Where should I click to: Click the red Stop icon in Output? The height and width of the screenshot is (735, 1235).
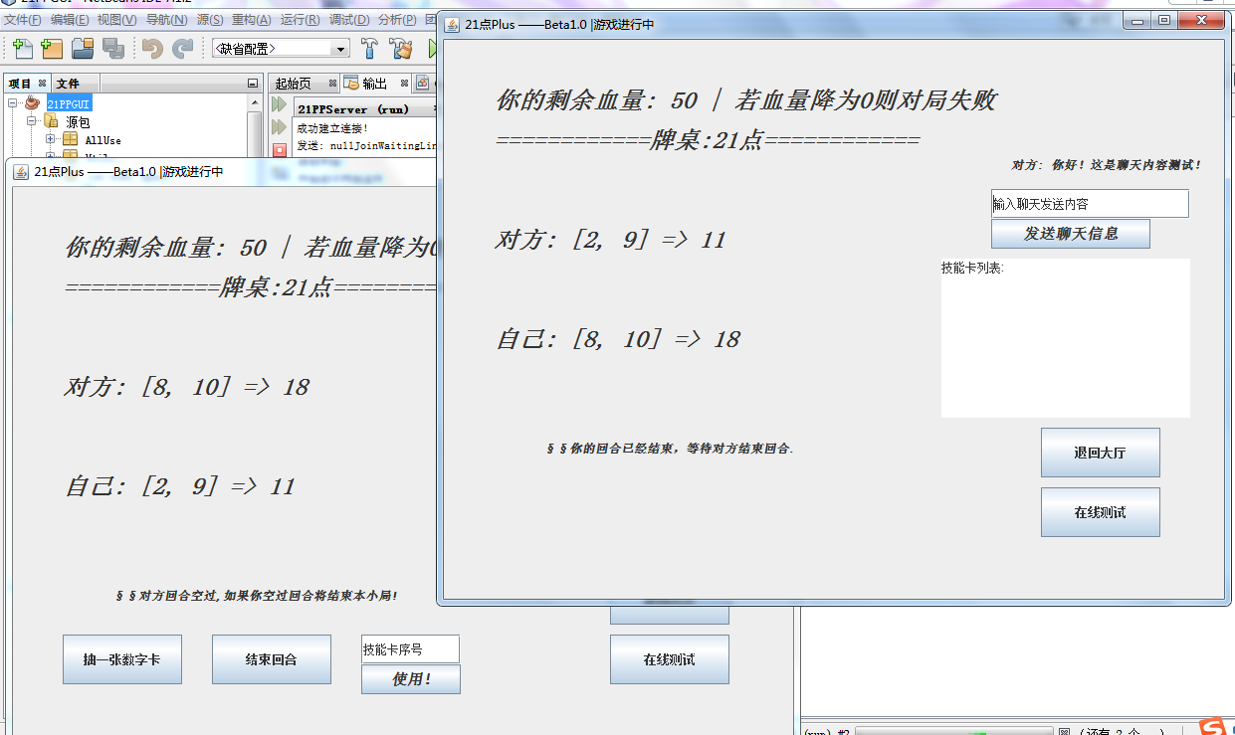click(x=280, y=150)
